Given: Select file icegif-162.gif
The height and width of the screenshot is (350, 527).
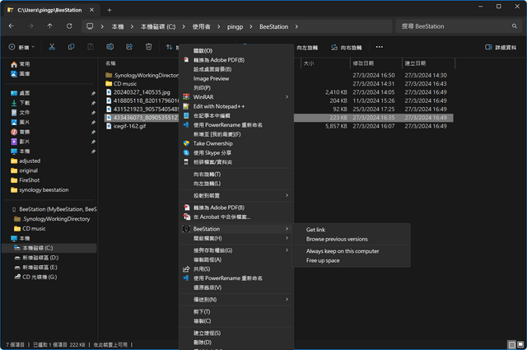Looking at the screenshot, I should pyautogui.click(x=126, y=126).
